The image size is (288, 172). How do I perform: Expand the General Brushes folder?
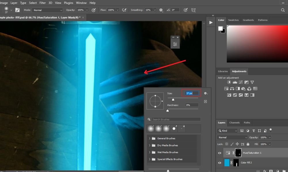149,138
